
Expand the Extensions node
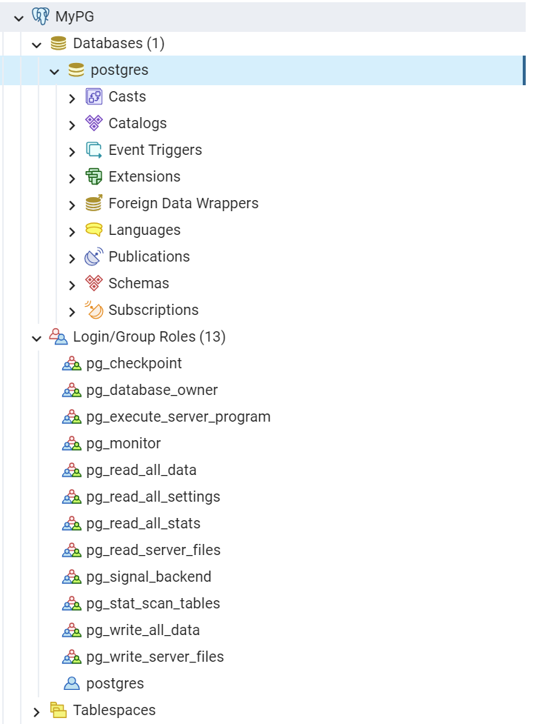pyautogui.click(x=72, y=179)
